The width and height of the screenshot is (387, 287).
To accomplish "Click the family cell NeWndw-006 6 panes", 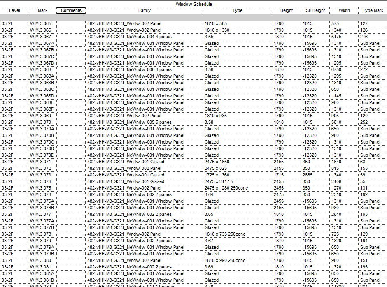I will pyautogui.click(x=144, y=69).
